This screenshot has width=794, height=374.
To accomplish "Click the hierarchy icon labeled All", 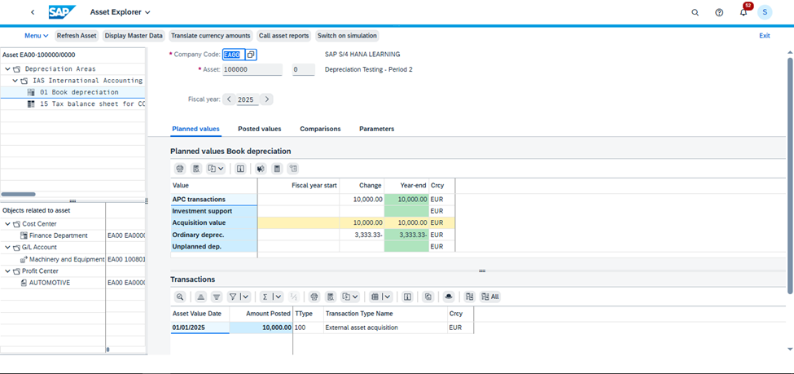I will tap(490, 297).
